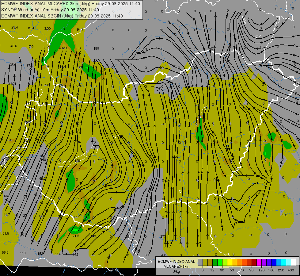Select the white legend swatch at the scale end
This screenshot has height=276, width=300.
[x=293, y=263]
